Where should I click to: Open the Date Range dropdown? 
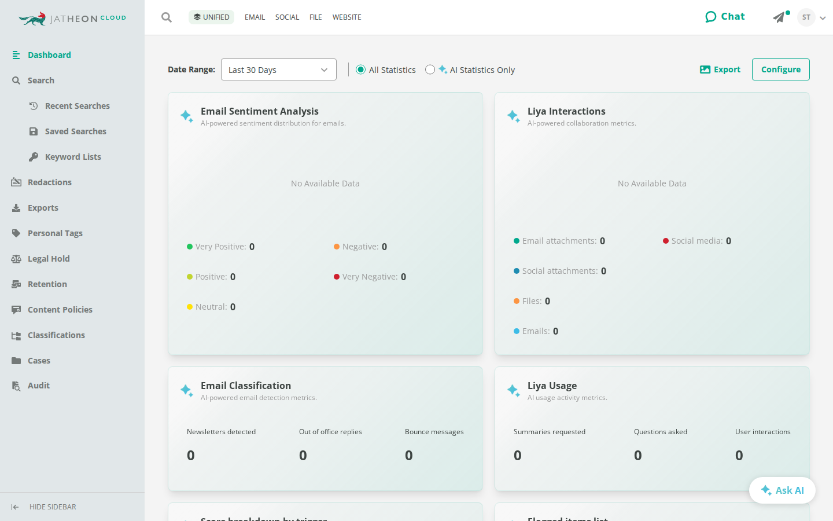pyautogui.click(x=279, y=69)
